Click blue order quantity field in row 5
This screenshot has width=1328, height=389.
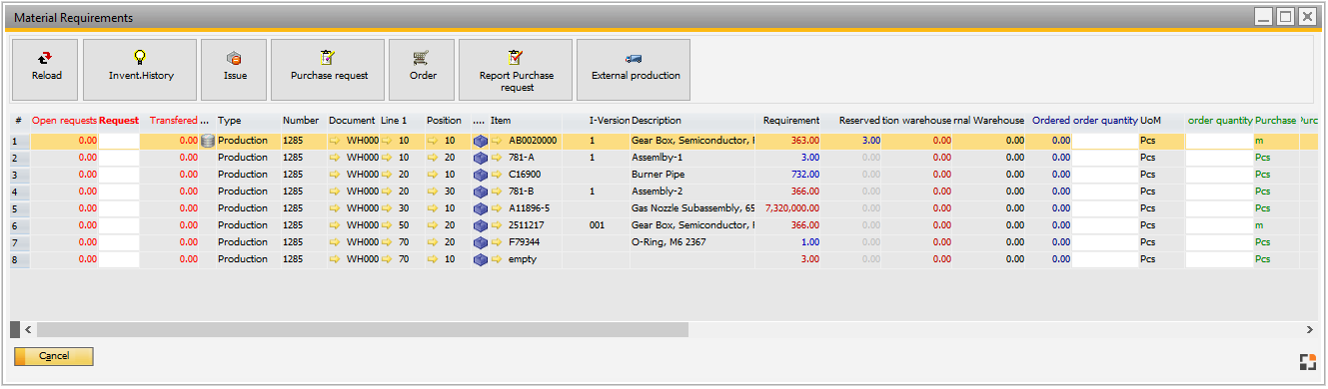coord(1105,208)
